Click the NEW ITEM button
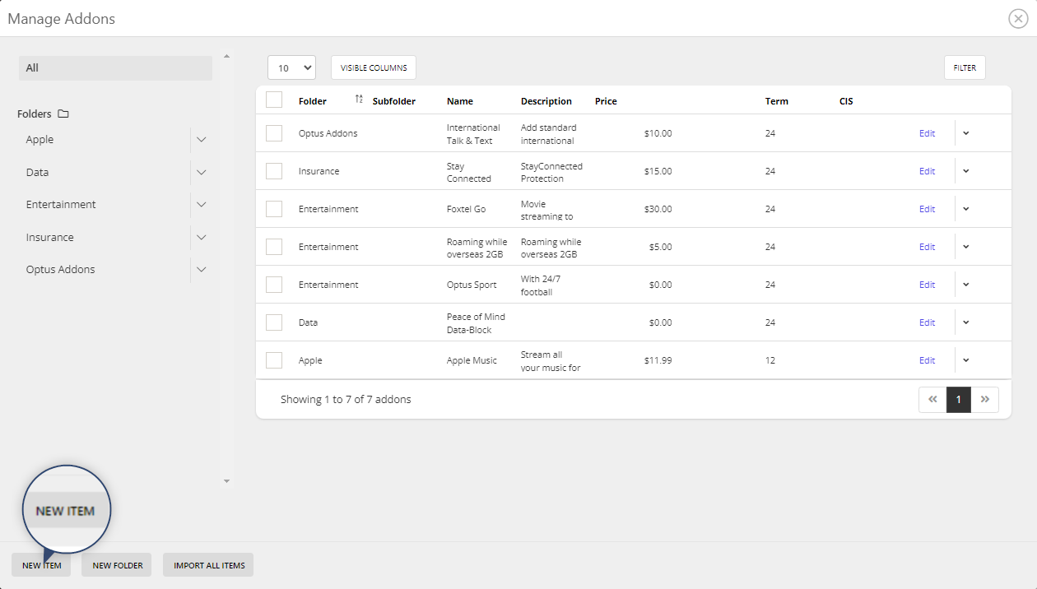The height and width of the screenshot is (589, 1037). [x=40, y=565]
